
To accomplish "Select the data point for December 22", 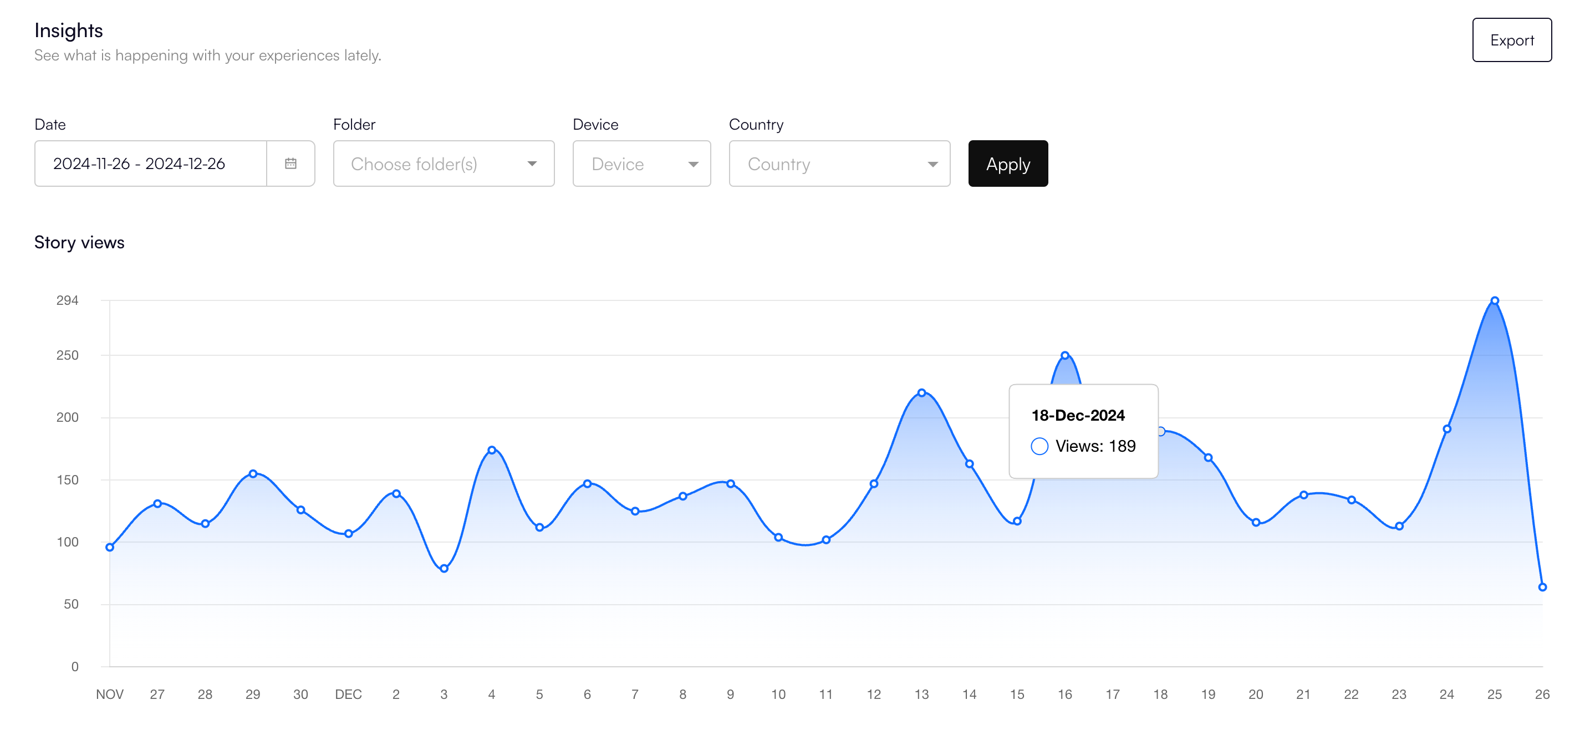I will [1351, 500].
